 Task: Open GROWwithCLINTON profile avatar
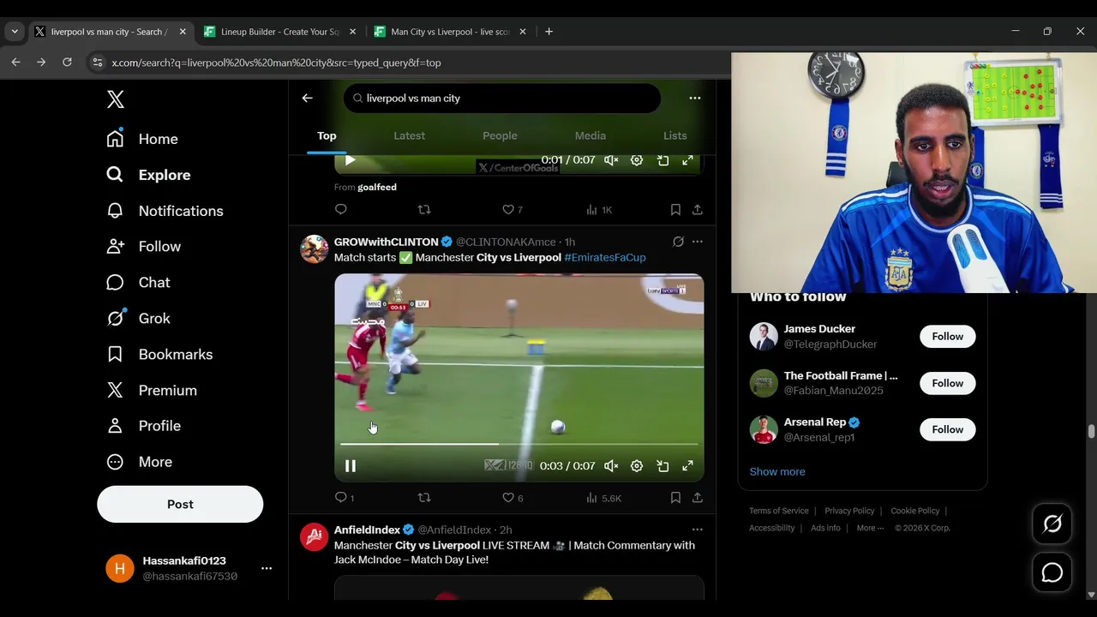[314, 249]
